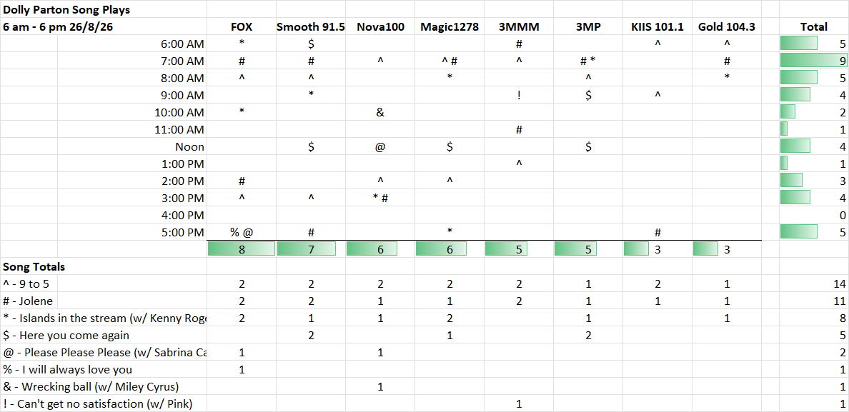Click the 7:00 AM row total of 9
This screenshot has width=849, height=412.
(814, 61)
